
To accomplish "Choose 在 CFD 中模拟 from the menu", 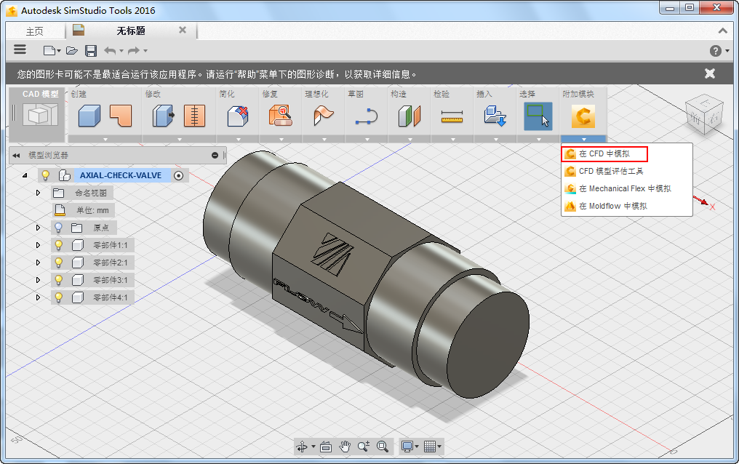I will point(604,153).
